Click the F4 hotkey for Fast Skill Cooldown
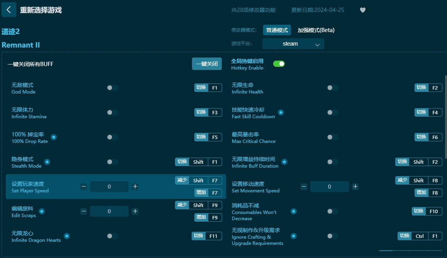Screen dimensions: 447x258 (x=435, y=112)
